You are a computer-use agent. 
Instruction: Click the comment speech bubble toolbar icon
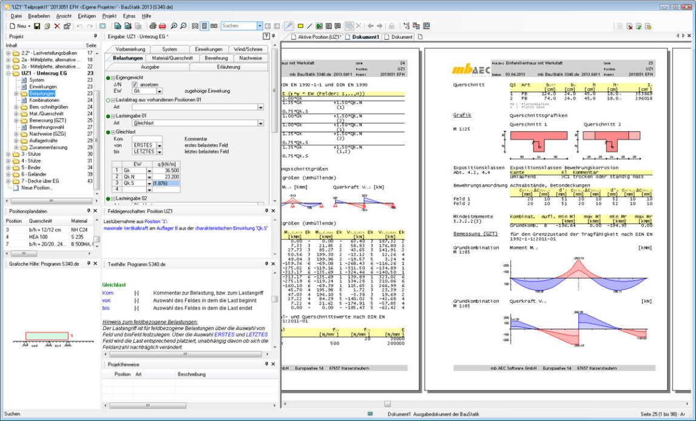[x=338, y=26]
